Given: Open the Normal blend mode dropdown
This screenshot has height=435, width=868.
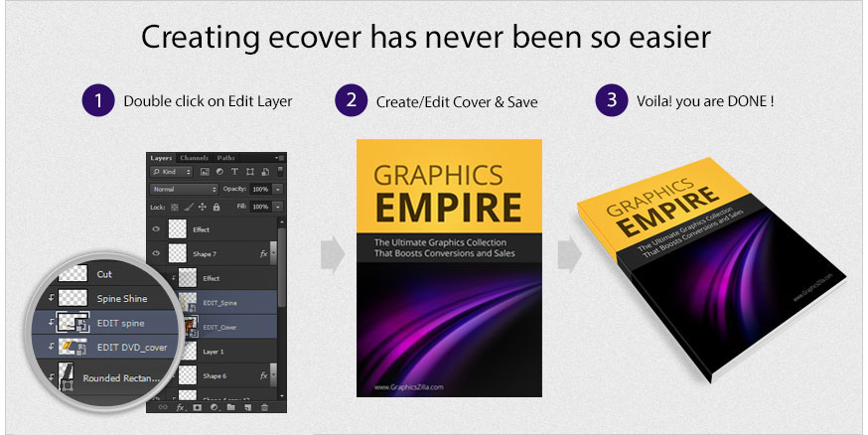Looking at the screenshot, I should point(184,189).
